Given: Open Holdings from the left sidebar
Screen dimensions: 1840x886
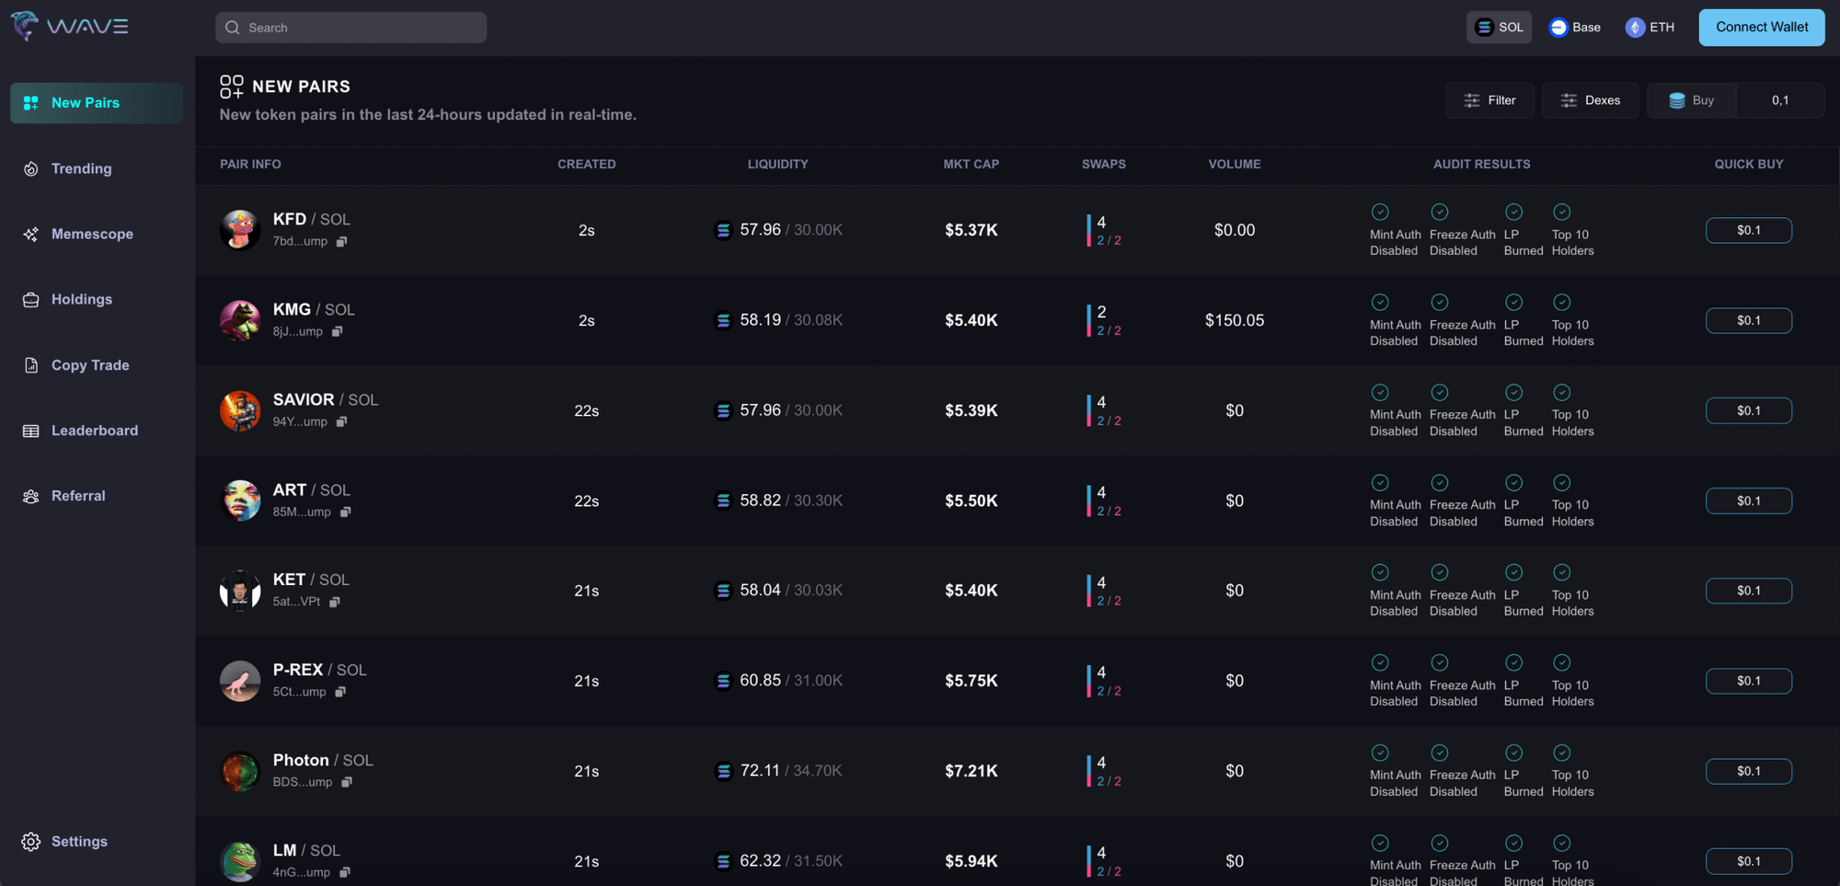Looking at the screenshot, I should pyautogui.click(x=82, y=299).
